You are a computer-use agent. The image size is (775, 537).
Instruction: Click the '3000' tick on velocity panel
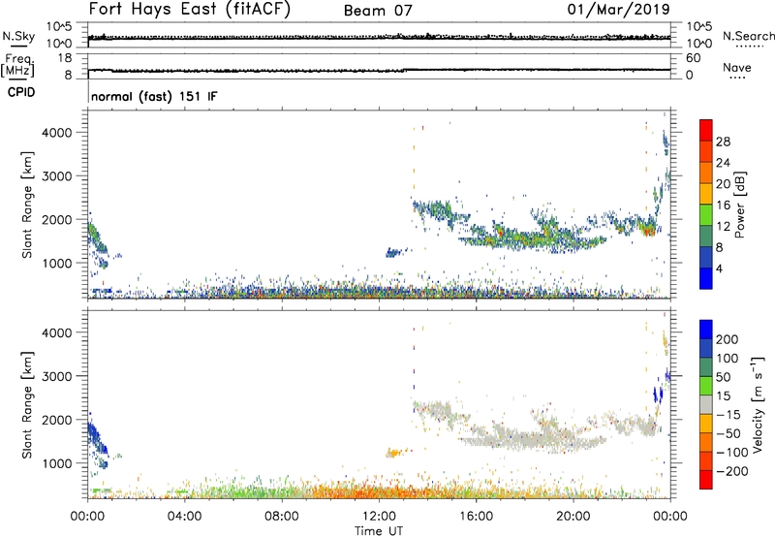[x=57, y=376]
